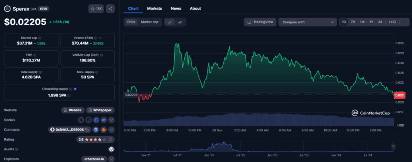Expand more Explorers
Image resolution: width=412 pixels, height=162 pixels.
111,159
